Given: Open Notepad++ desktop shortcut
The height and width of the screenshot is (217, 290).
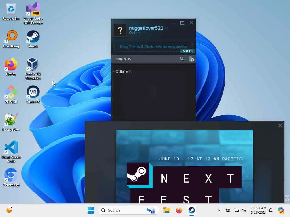Looking at the screenshot, I should click(11, 122).
